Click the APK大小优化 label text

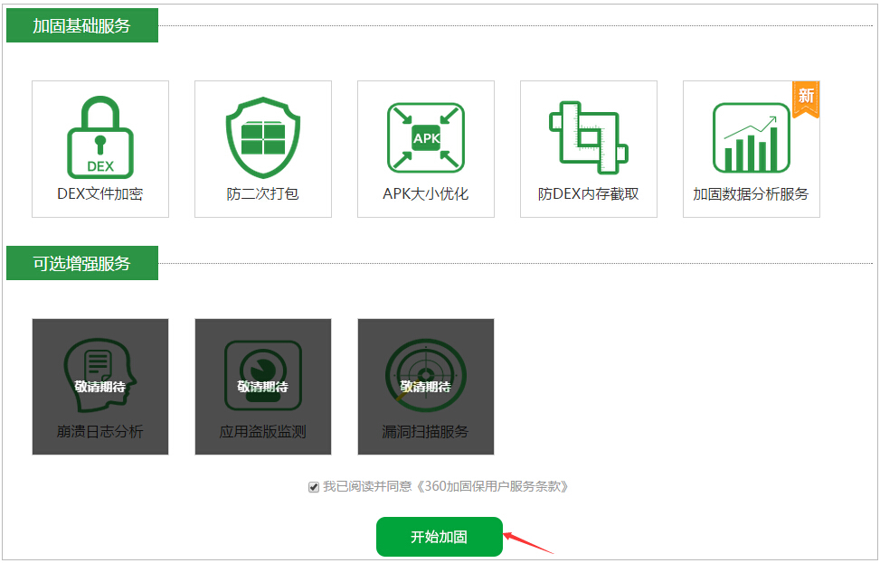(x=426, y=194)
